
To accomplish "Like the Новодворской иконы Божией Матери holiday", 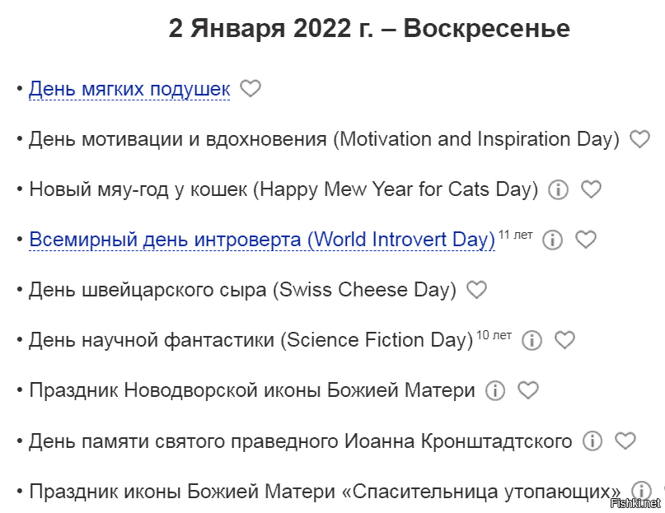I will pos(527,390).
